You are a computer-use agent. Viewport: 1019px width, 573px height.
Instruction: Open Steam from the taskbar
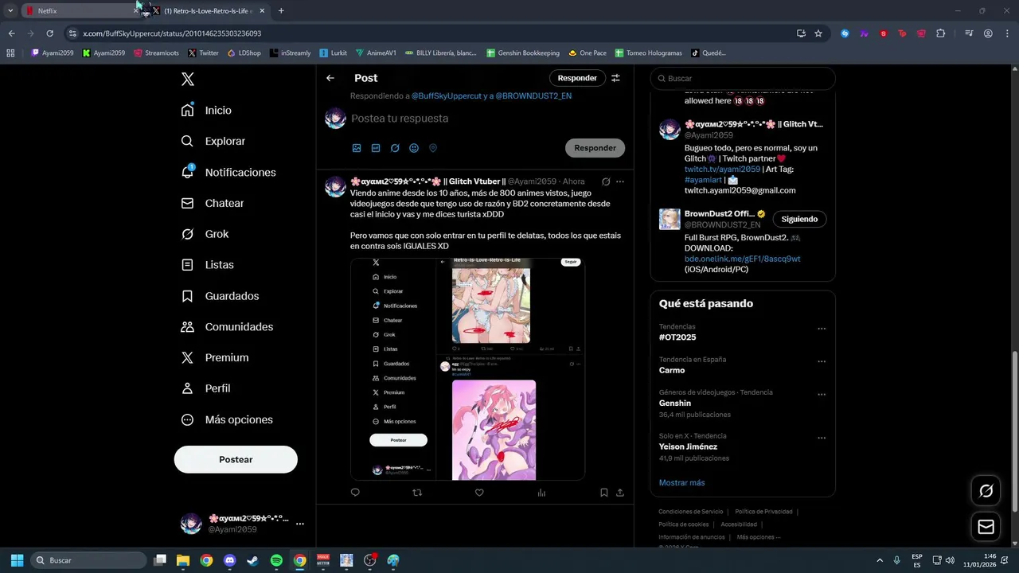pos(252,560)
